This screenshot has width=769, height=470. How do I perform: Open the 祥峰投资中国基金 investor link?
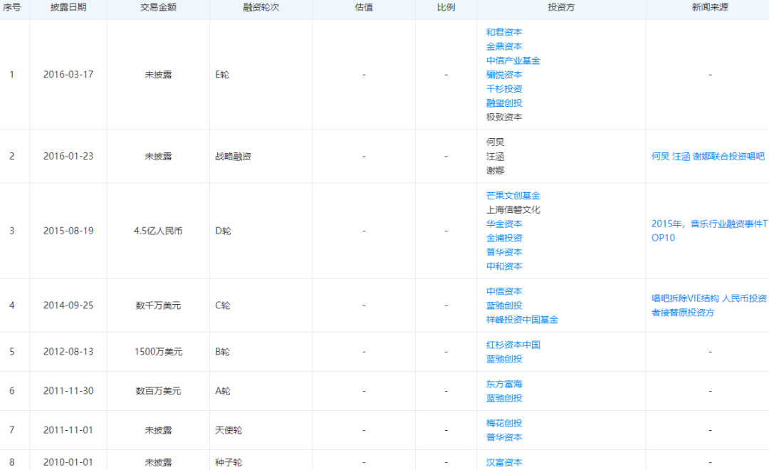pyautogui.click(x=522, y=320)
